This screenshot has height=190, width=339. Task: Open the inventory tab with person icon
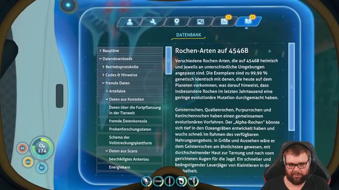[129, 22]
